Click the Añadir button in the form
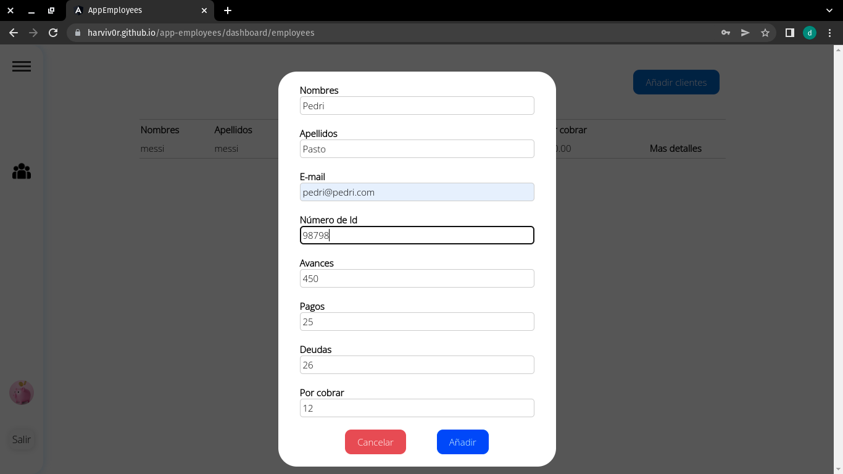843x474 pixels. [463, 442]
